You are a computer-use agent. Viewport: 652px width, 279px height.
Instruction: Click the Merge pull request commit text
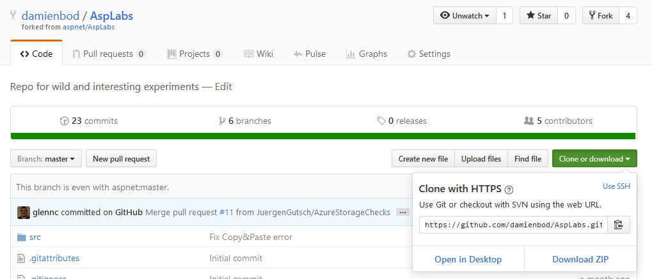[x=268, y=212]
